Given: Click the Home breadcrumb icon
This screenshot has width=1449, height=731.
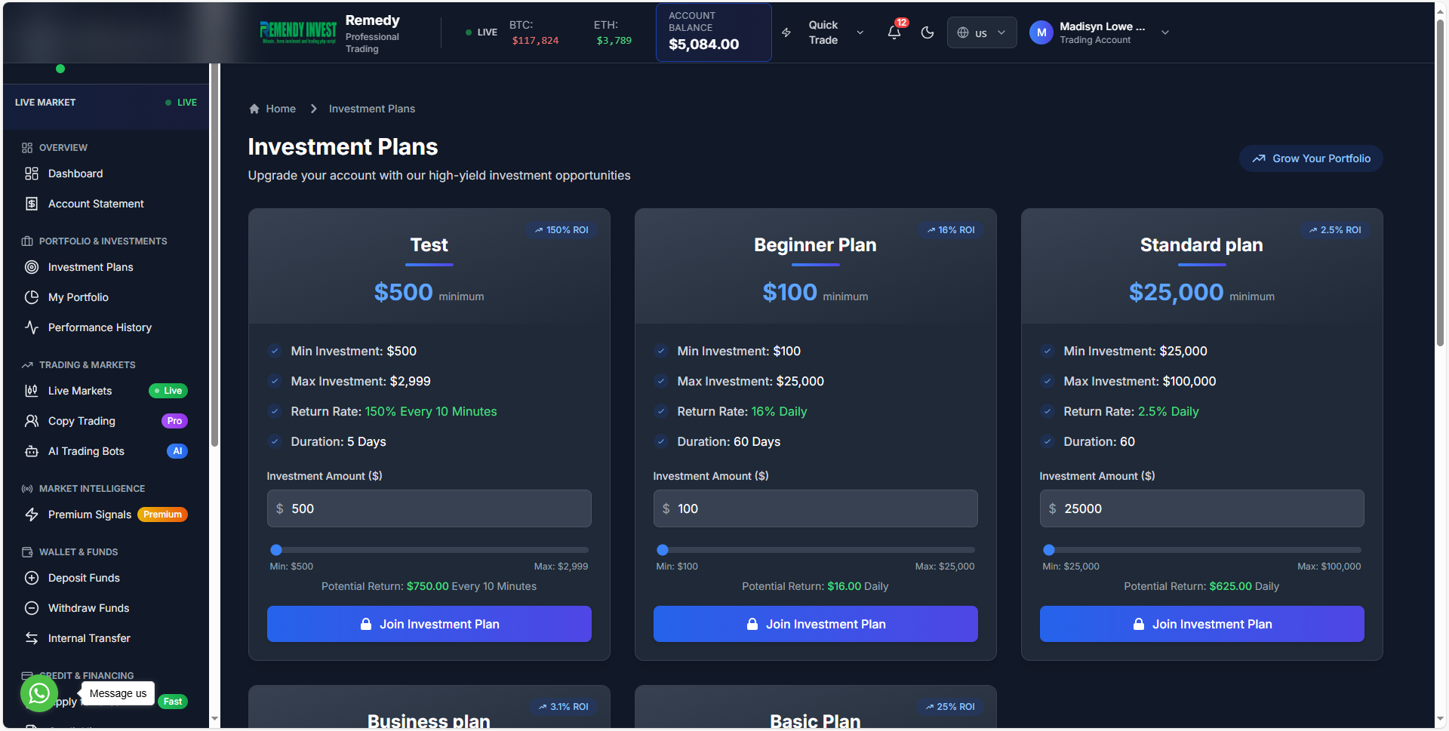Looking at the screenshot, I should pos(254,109).
